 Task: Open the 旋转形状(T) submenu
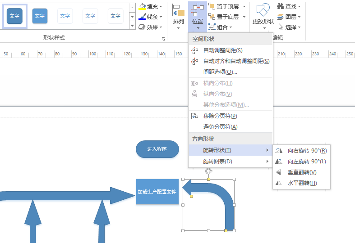click(231, 150)
